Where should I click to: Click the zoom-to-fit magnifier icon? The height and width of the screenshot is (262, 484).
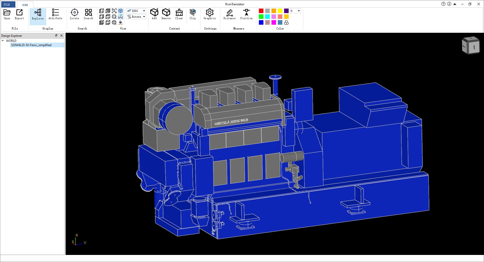click(114, 11)
